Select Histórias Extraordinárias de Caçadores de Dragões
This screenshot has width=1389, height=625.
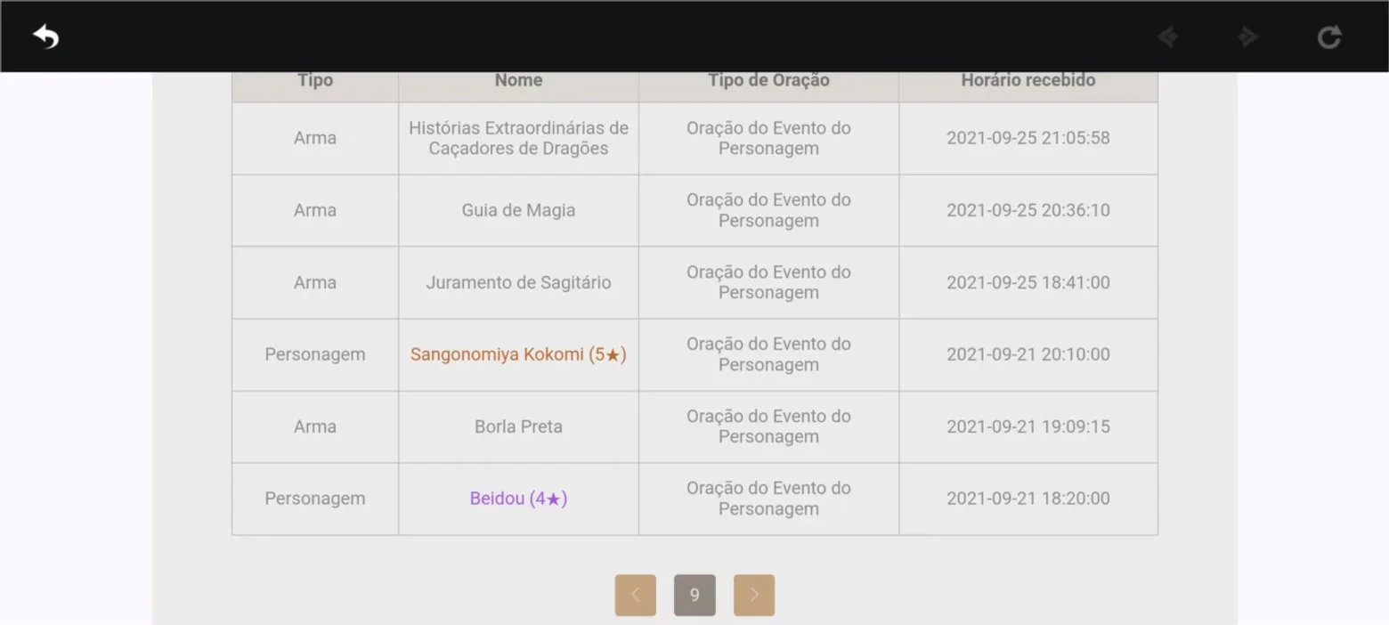pyautogui.click(x=518, y=138)
